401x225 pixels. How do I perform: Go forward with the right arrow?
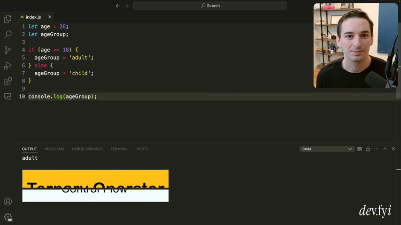click(127, 6)
